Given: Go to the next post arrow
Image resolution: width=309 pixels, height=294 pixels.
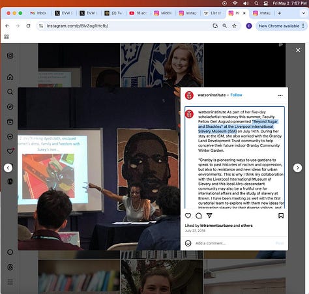Looking at the screenshot, I should pyautogui.click(x=297, y=168).
